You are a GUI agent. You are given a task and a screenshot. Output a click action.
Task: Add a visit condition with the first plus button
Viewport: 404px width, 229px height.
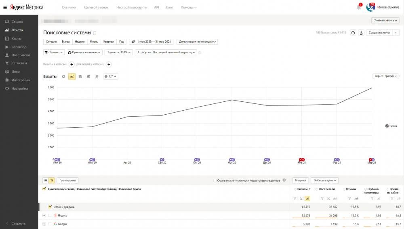pyautogui.click(x=72, y=64)
